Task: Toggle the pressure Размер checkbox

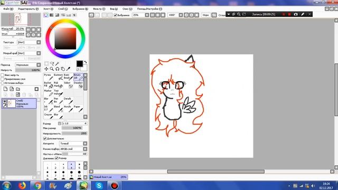Action: (57, 158)
